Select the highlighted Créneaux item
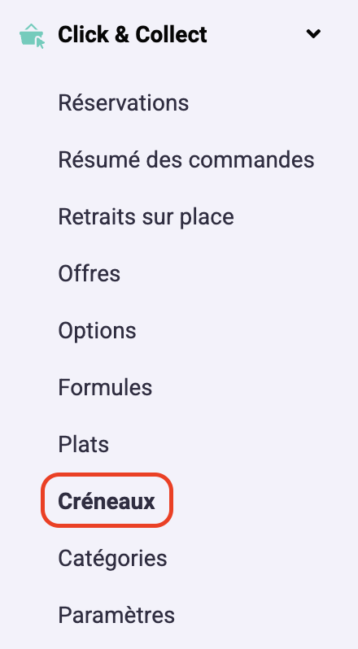The width and height of the screenshot is (358, 649). (x=107, y=501)
